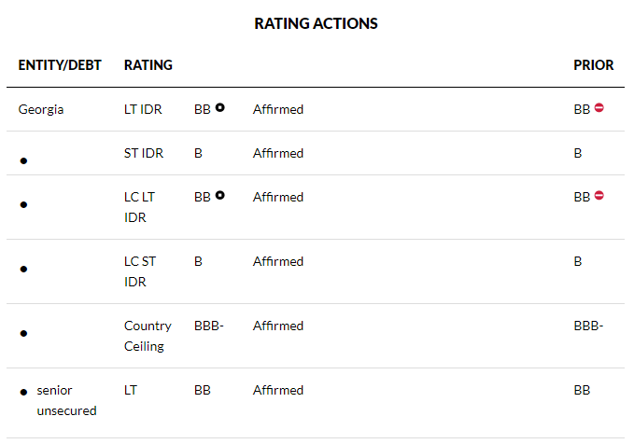
Task: Click the stable outlook icon in LT IDR row
Action: tap(220, 108)
